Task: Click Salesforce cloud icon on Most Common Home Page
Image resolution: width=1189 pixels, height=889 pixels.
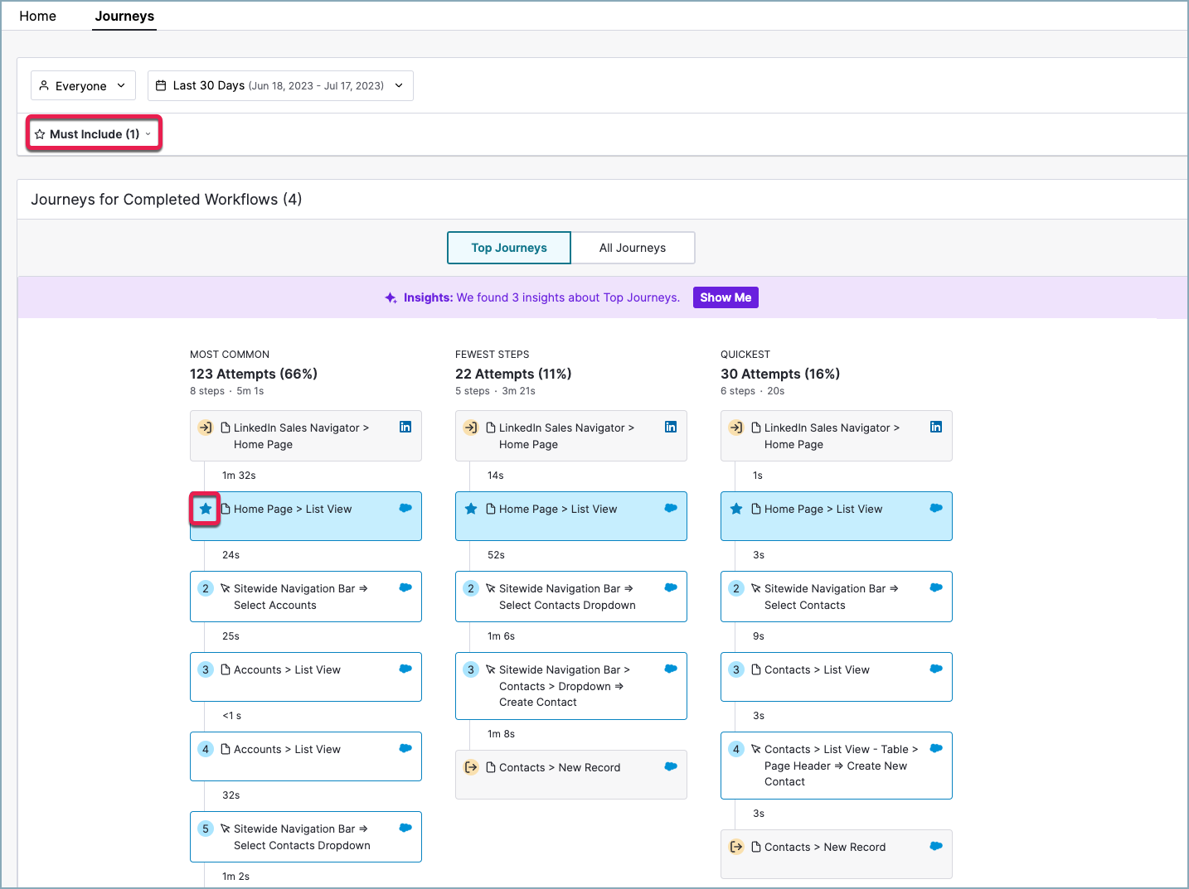Action: click(405, 508)
